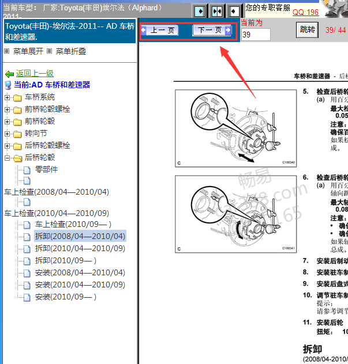
Task: Click the 零部件 document icon
Action: pos(27,170)
